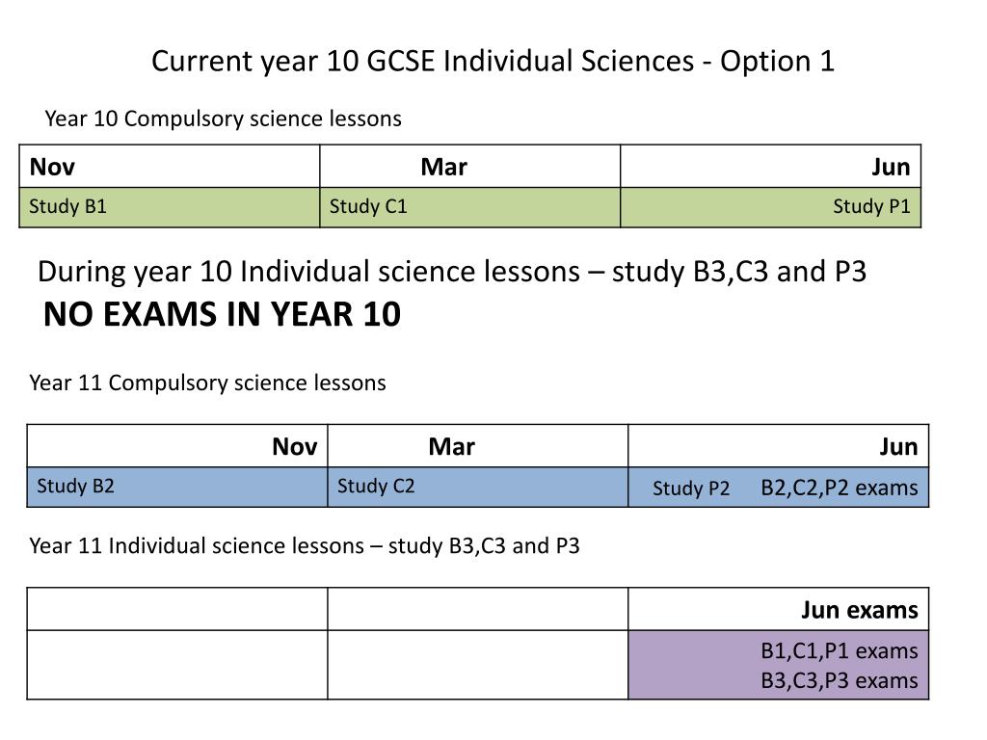This screenshot has height=740, width=987.
Task: Select the 'Year 11 Compulsory science lessons' label
Action: [207, 383]
